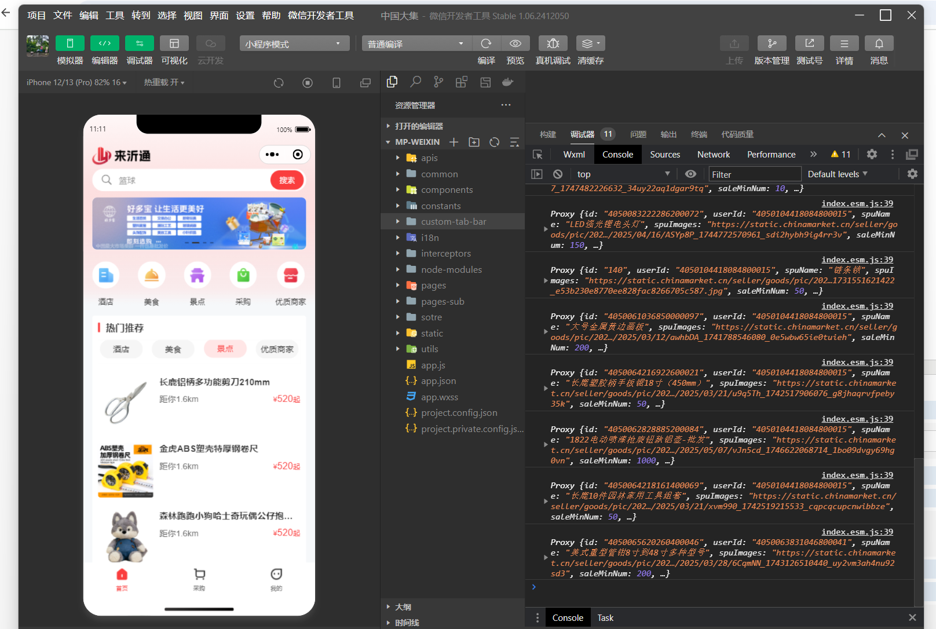Viewport: 936px width, 629px height.
Task: Create a new folder in MP-WEIXIN
Action: pos(474,142)
